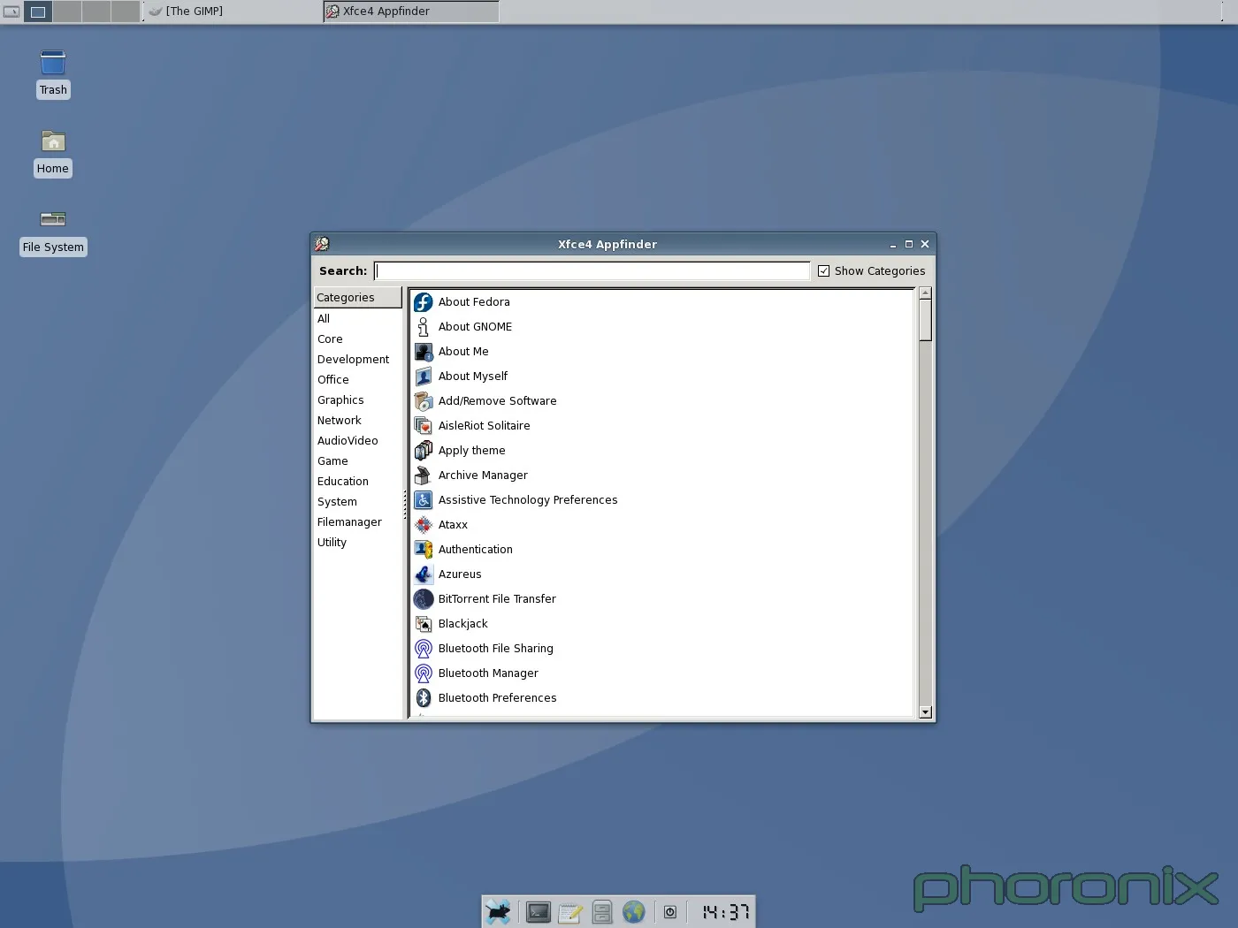The image size is (1238, 928).
Task: Click the BitTorrent File Transfer icon
Action: 424,599
